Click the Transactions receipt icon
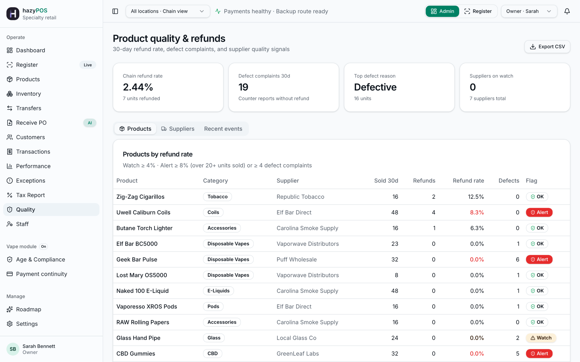 point(10,152)
